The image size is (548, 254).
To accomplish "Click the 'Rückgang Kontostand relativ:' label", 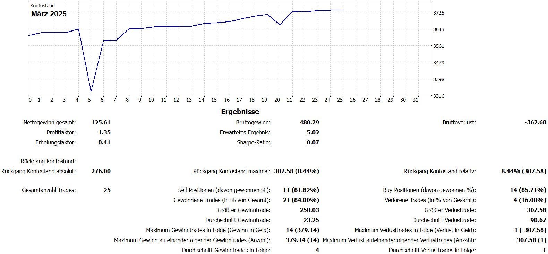I will (440, 171).
